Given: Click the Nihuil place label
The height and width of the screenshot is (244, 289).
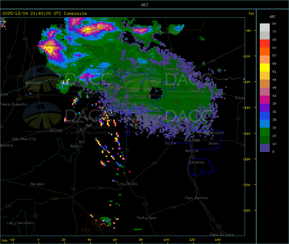Looking at the screenshot, I should point(76,146).
